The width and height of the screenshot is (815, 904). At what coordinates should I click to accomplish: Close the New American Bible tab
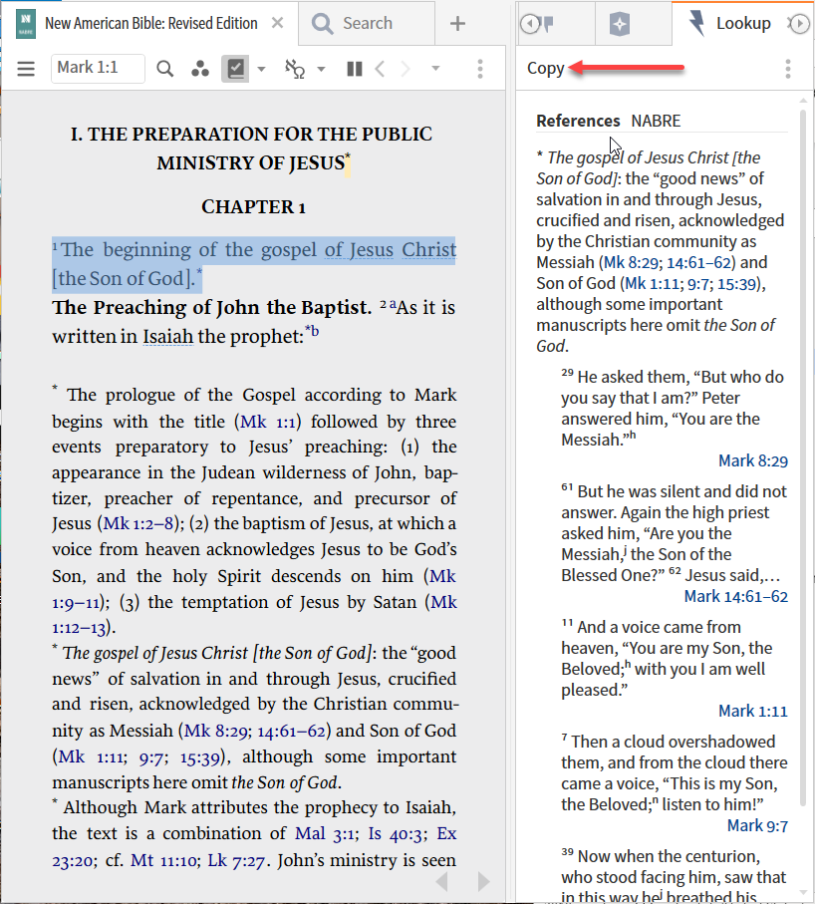coord(277,23)
